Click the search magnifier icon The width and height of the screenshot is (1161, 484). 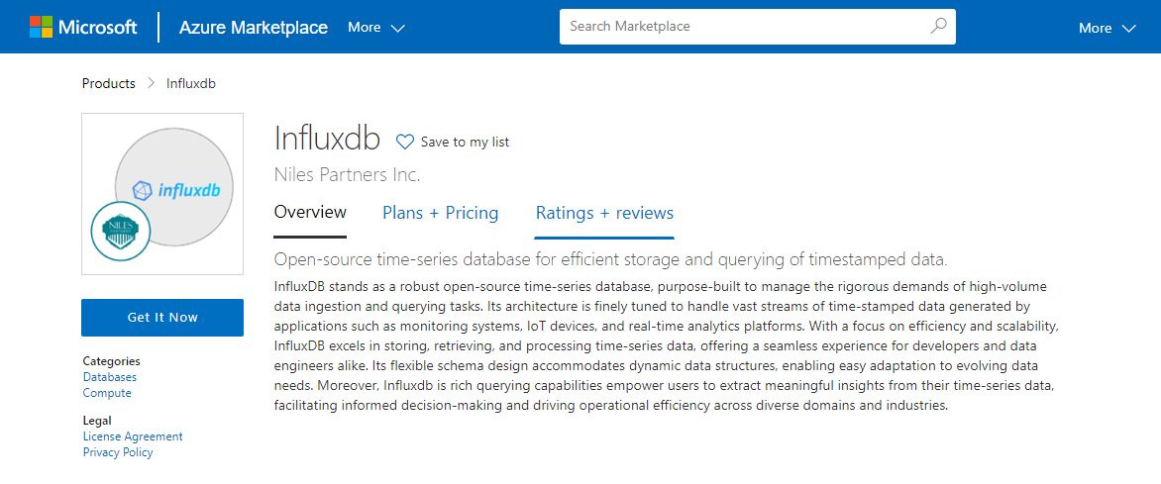[x=938, y=27]
